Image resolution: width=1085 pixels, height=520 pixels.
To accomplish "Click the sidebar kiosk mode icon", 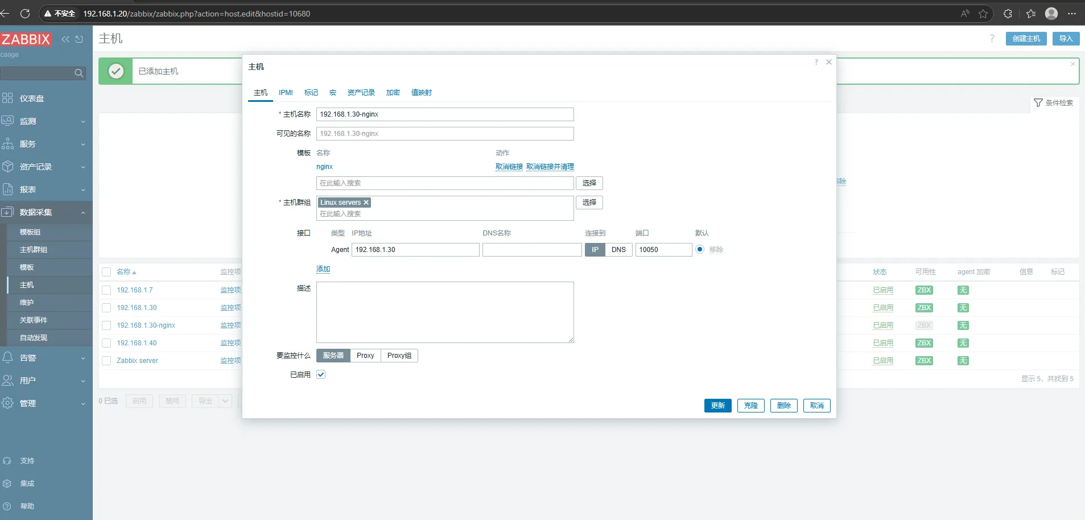I will click(x=79, y=39).
